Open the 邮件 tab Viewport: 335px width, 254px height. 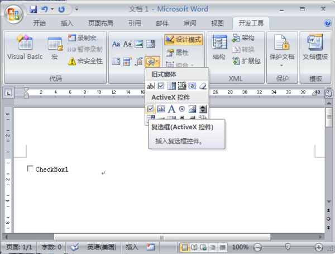162,23
